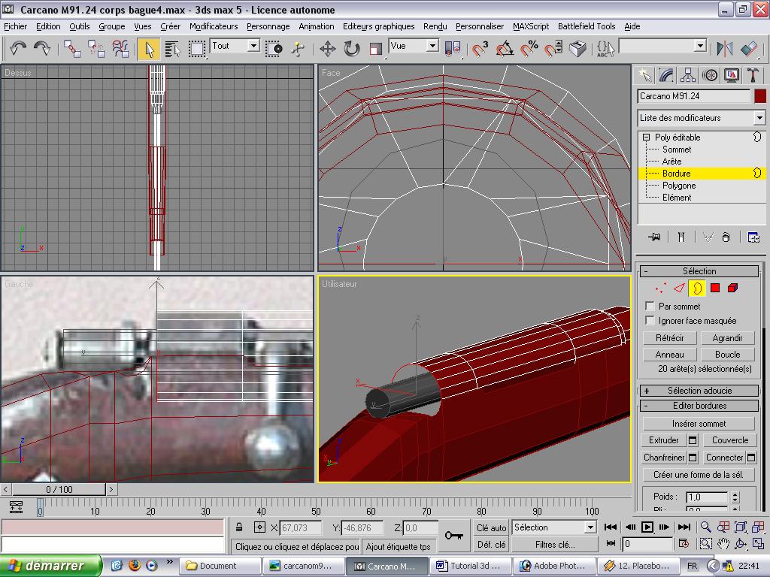Click the Boucle button
Image resolution: width=770 pixels, height=577 pixels.
point(727,355)
